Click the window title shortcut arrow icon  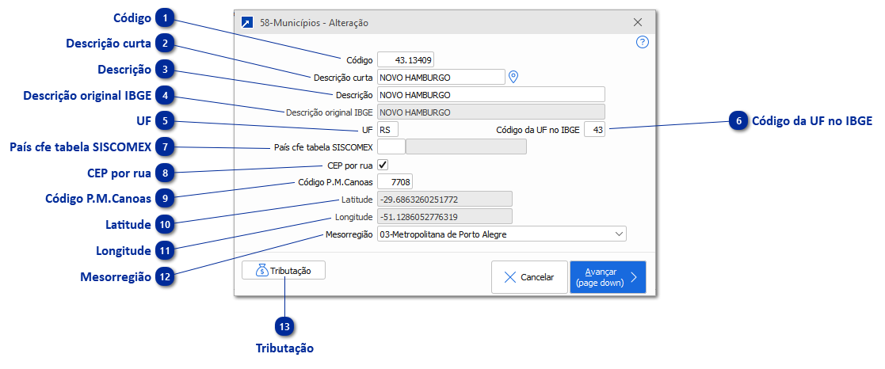pyautogui.click(x=248, y=23)
